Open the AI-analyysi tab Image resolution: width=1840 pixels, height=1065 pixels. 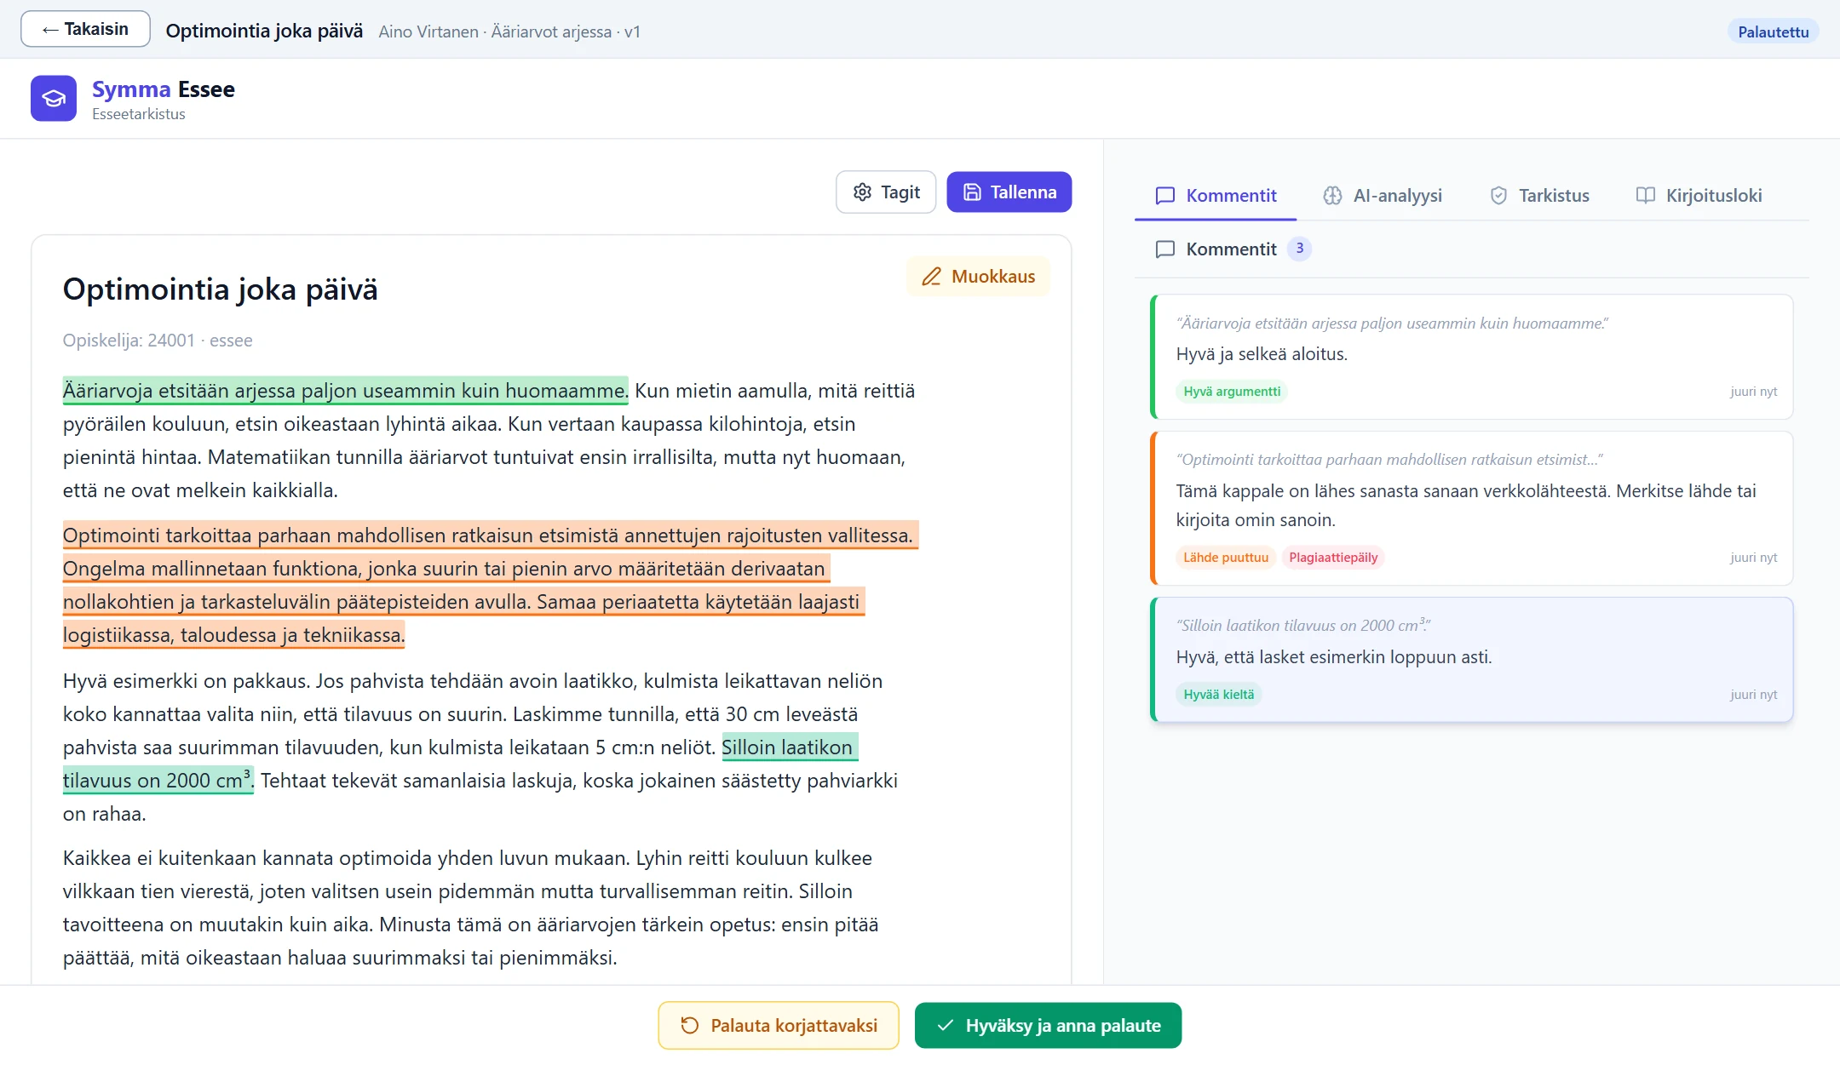click(1382, 196)
